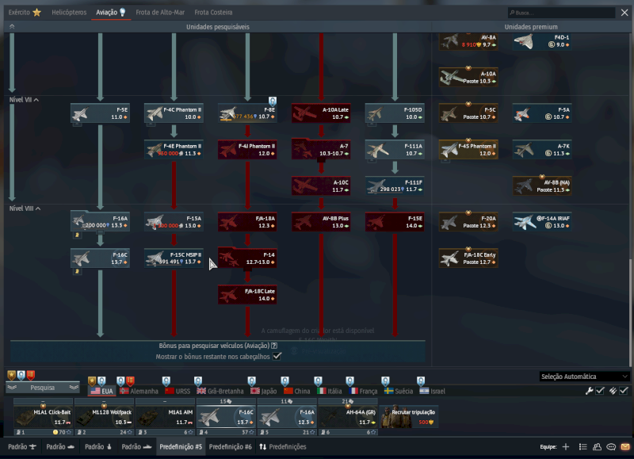Click the AV-8B Plus aircraft card
The width and height of the screenshot is (634, 459).
(x=320, y=221)
